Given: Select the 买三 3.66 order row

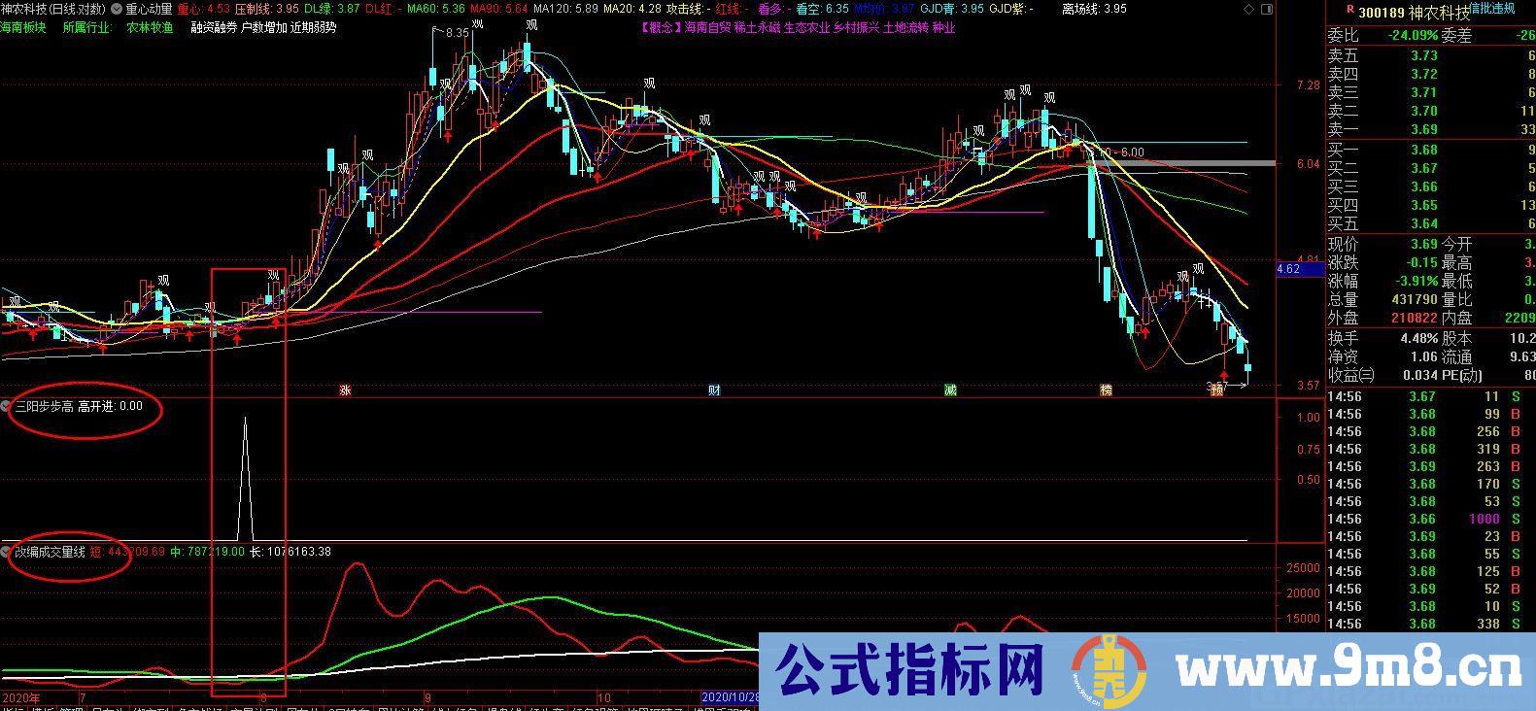Looking at the screenshot, I should (x=1431, y=186).
